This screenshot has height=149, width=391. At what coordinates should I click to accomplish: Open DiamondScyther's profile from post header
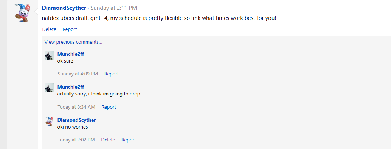[64, 8]
